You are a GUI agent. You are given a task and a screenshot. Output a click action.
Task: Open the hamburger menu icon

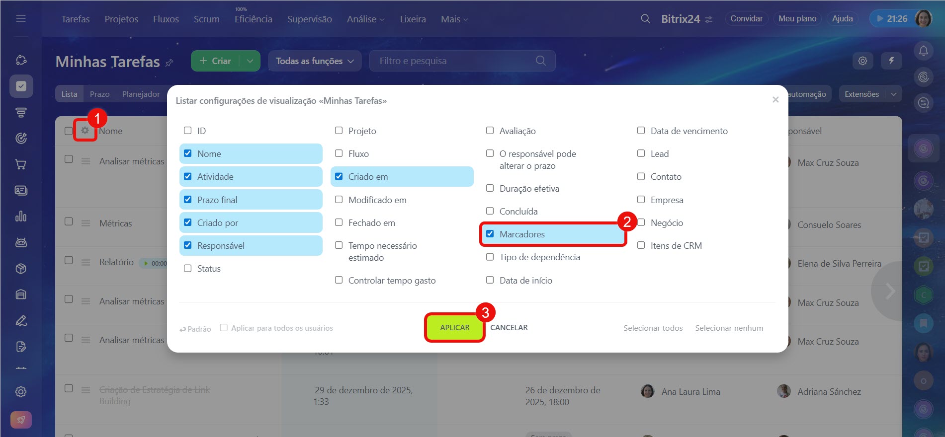click(x=21, y=19)
